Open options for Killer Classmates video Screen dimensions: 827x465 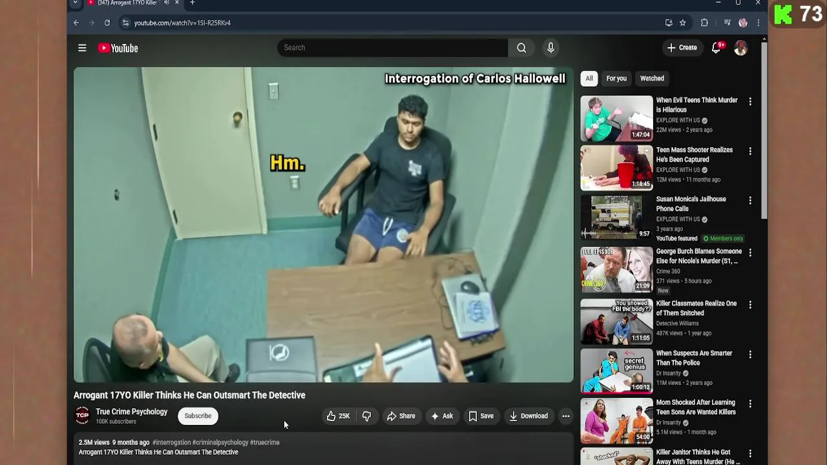click(x=750, y=305)
